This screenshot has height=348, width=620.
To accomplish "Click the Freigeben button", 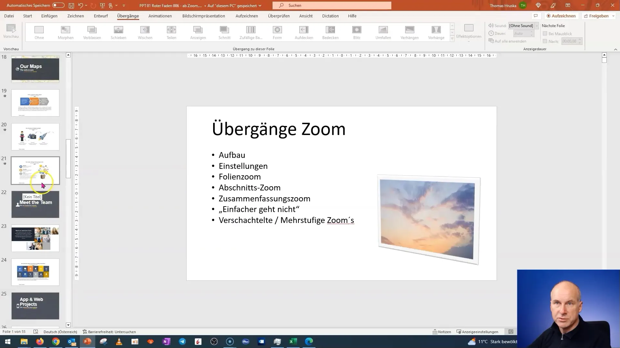I will [599, 16].
